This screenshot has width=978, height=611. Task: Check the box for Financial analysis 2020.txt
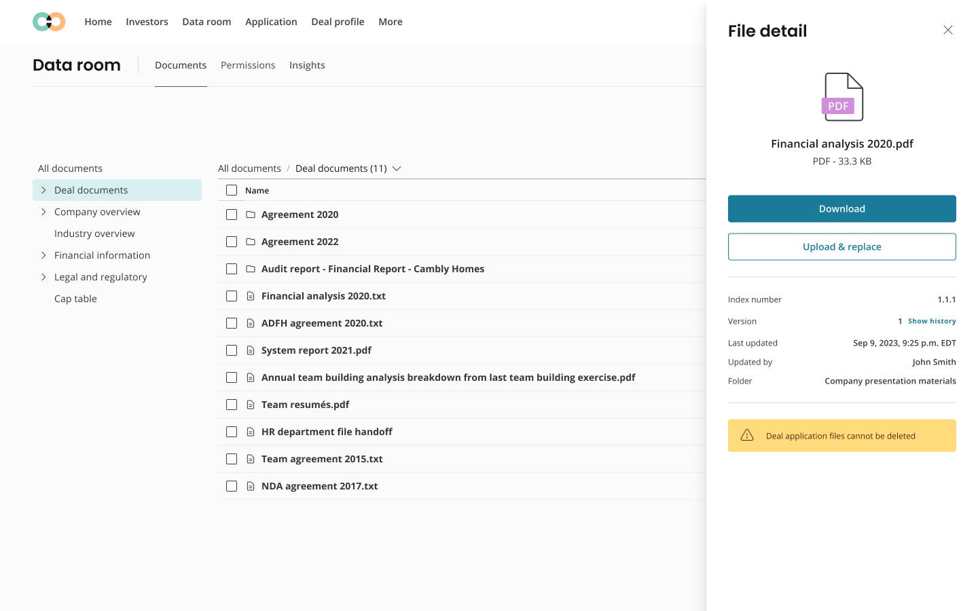pos(232,296)
